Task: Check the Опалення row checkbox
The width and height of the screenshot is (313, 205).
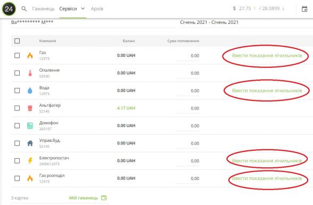Action: (17, 73)
